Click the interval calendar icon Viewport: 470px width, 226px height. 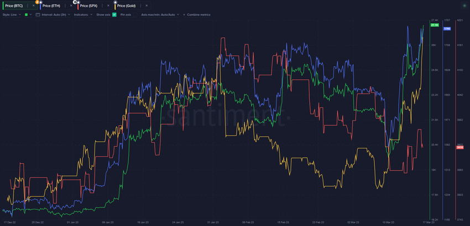pyautogui.click(x=38, y=14)
